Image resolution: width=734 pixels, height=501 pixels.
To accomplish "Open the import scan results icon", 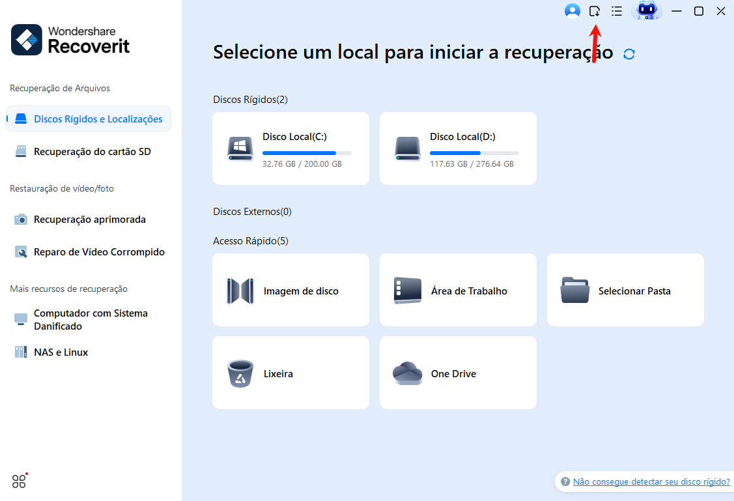I will point(595,11).
